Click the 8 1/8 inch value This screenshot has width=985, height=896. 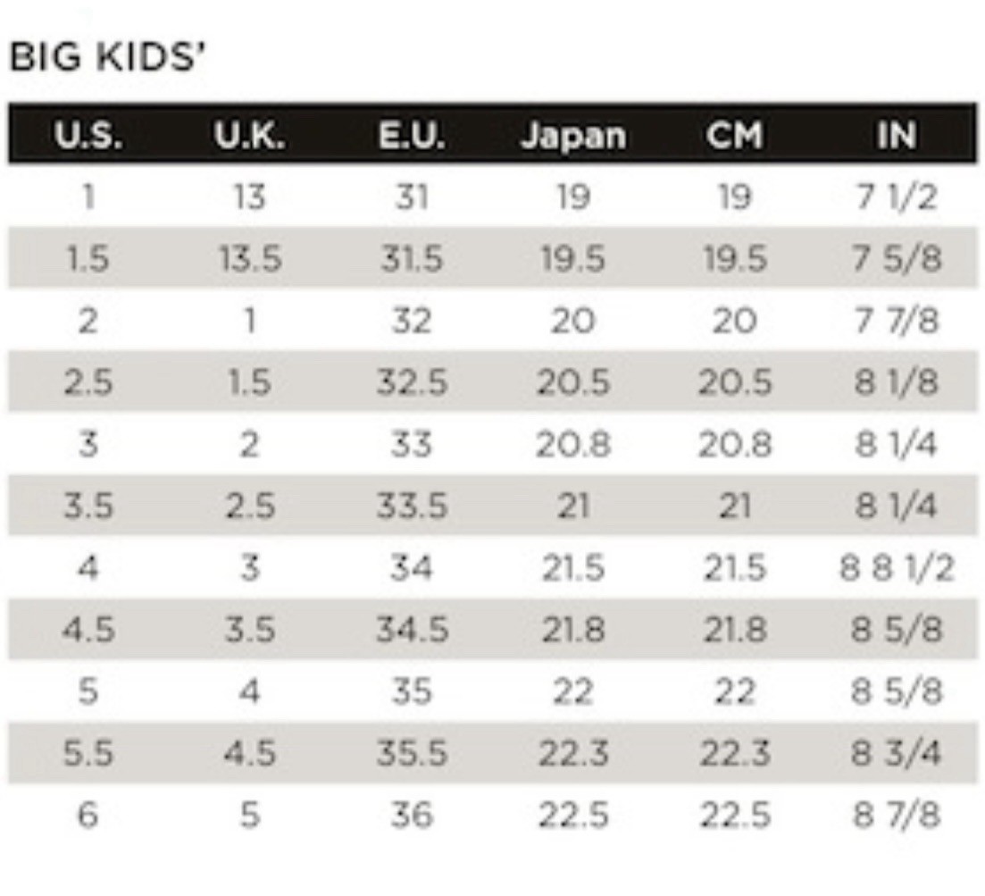click(897, 382)
